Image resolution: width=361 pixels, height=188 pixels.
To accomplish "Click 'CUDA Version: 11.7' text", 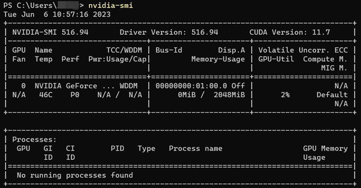I will [290, 32].
